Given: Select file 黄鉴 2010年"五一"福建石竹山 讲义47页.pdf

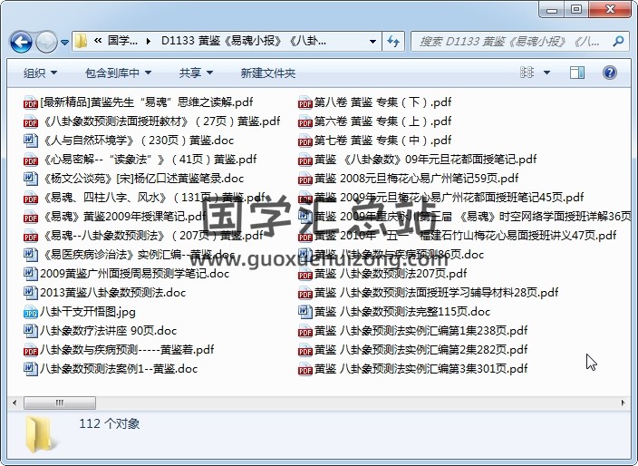Looking at the screenshot, I should (465, 235).
